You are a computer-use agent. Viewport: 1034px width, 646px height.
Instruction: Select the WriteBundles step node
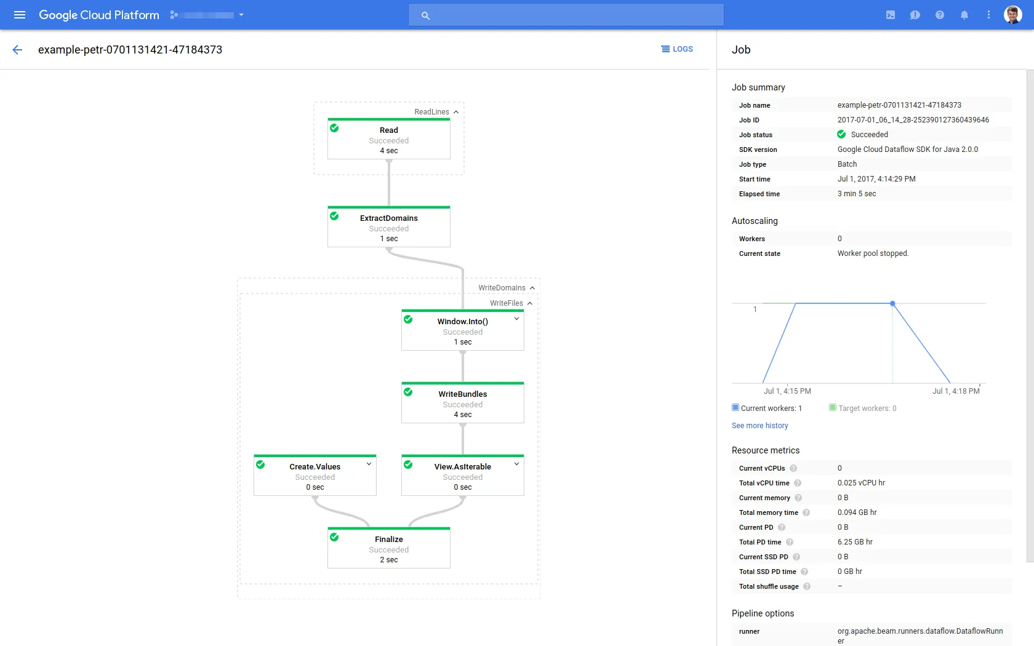(463, 403)
